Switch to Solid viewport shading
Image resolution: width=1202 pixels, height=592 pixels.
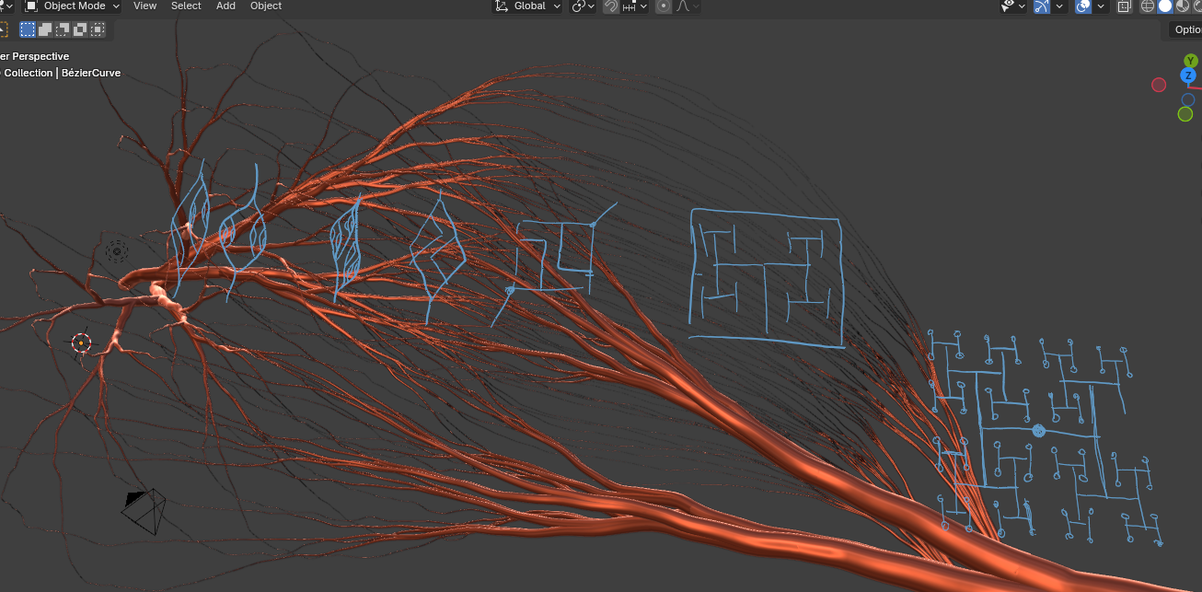(x=1165, y=6)
